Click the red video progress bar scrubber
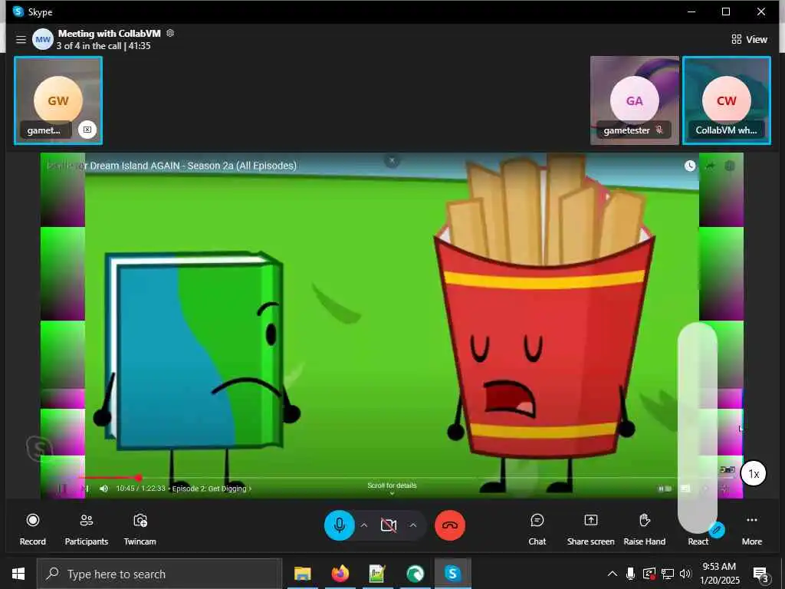 point(139,478)
